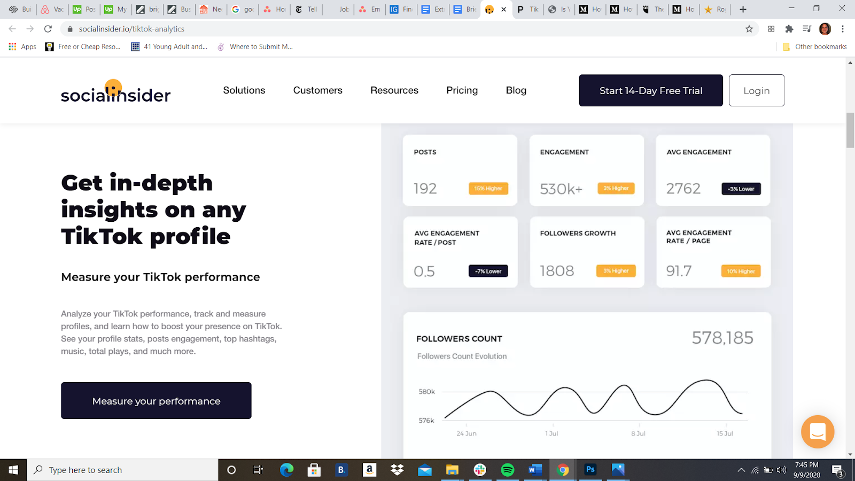
Task: Show hidden system tray icons
Action: (x=741, y=470)
